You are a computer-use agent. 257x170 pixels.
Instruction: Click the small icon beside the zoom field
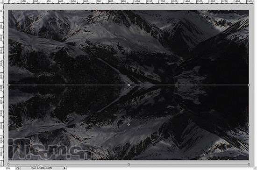click(18, 168)
